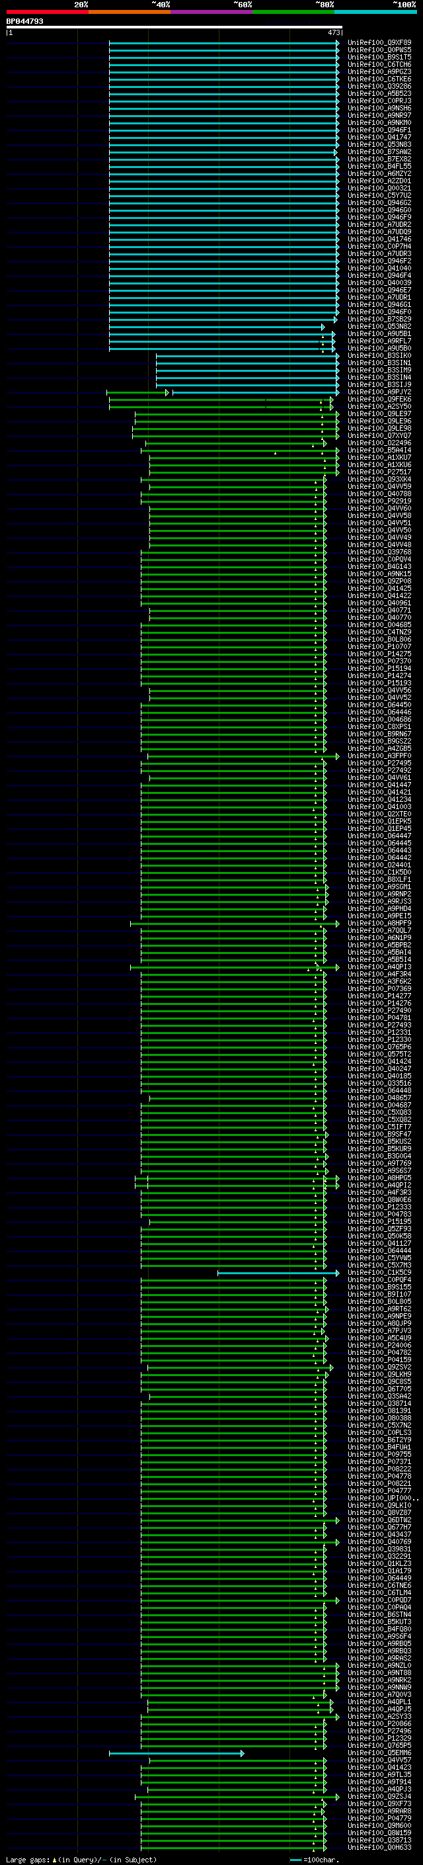Click hit label UniRef100_O22496
This screenshot has width=423, height=1865.
[379, 443]
